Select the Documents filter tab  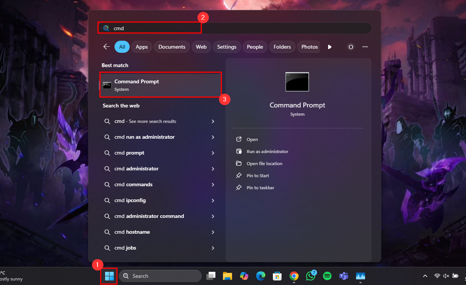click(172, 47)
